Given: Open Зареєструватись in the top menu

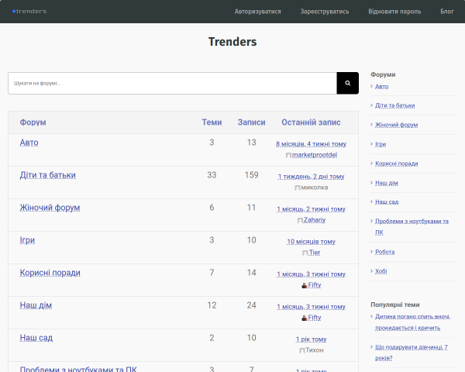Looking at the screenshot, I should tap(325, 12).
